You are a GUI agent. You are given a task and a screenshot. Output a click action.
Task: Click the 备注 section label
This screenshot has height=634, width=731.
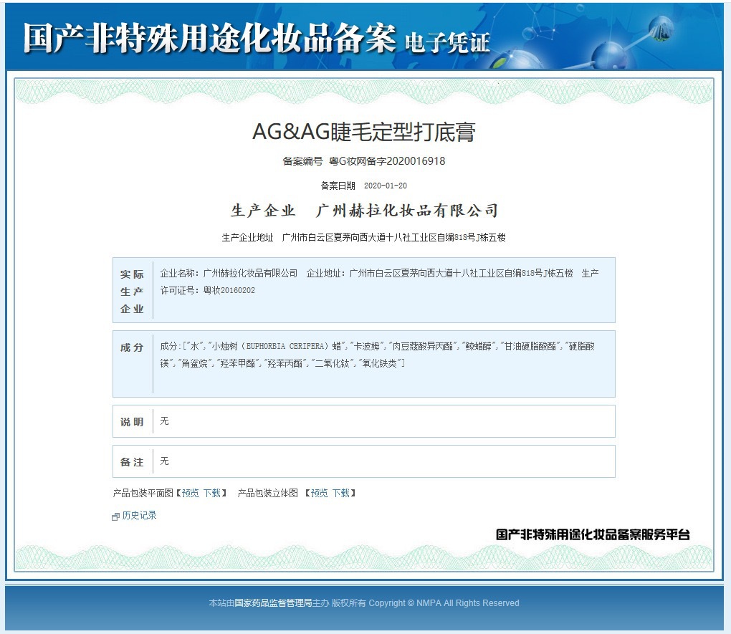tap(132, 462)
